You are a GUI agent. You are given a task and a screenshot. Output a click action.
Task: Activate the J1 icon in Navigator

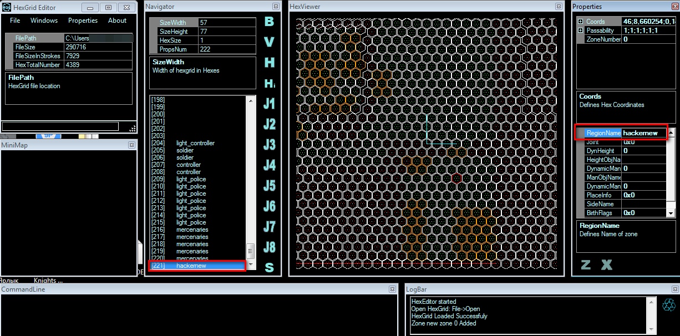[269, 103]
